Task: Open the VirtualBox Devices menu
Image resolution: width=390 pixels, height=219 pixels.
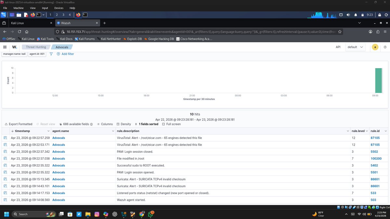Action: click(x=59, y=8)
